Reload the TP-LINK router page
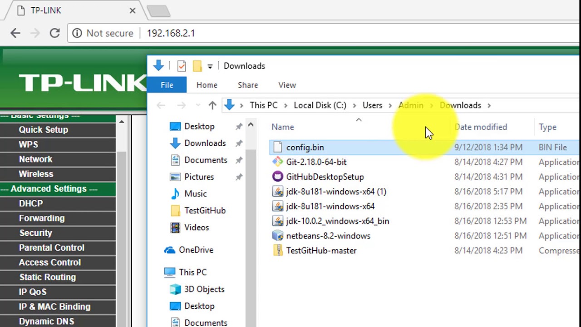Screen dimensions: 581x327 54,33
